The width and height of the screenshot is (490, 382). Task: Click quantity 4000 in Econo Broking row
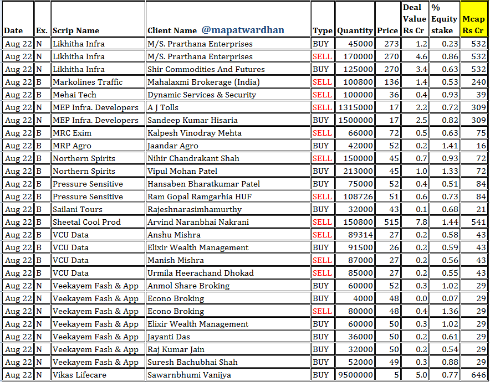coord(355,298)
